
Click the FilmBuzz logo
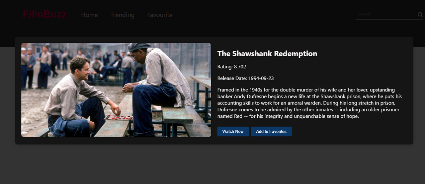45,14
